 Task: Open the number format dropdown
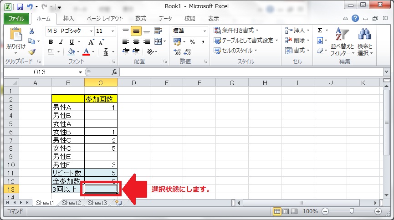(x=205, y=31)
